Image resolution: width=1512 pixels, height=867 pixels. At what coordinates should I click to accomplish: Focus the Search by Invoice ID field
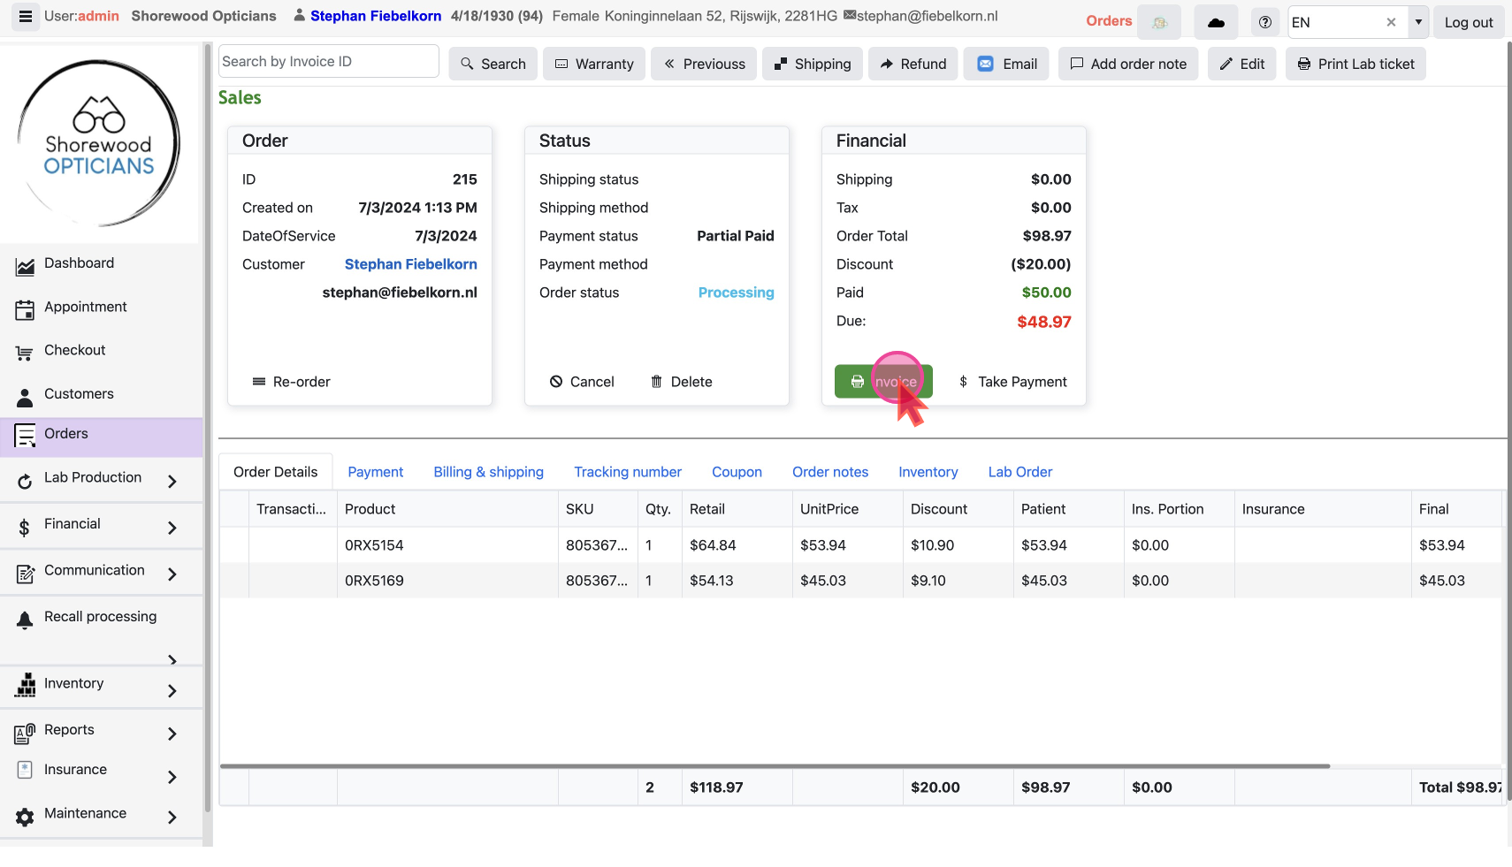[328, 61]
